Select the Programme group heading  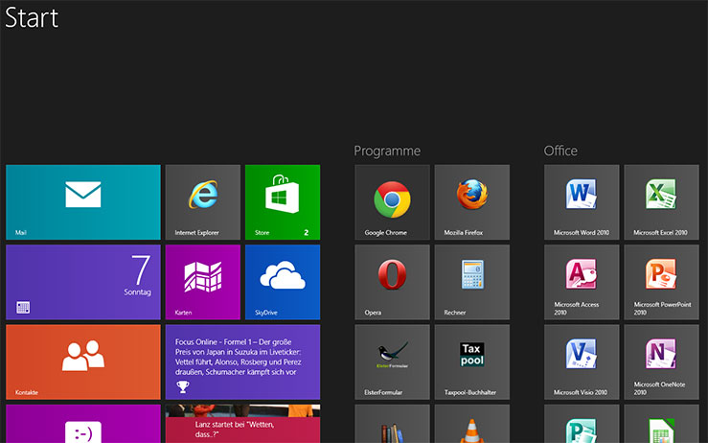click(x=387, y=151)
